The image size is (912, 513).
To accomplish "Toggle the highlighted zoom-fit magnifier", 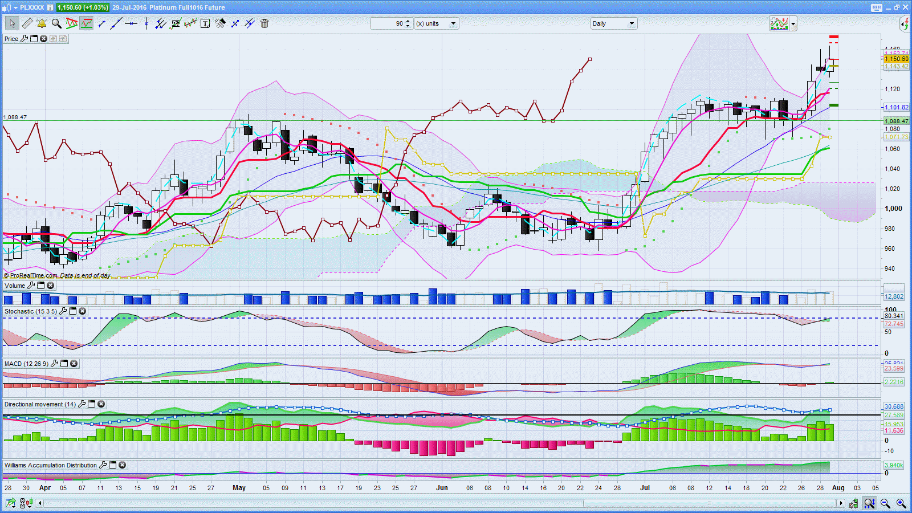I will (x=869, y=503).
